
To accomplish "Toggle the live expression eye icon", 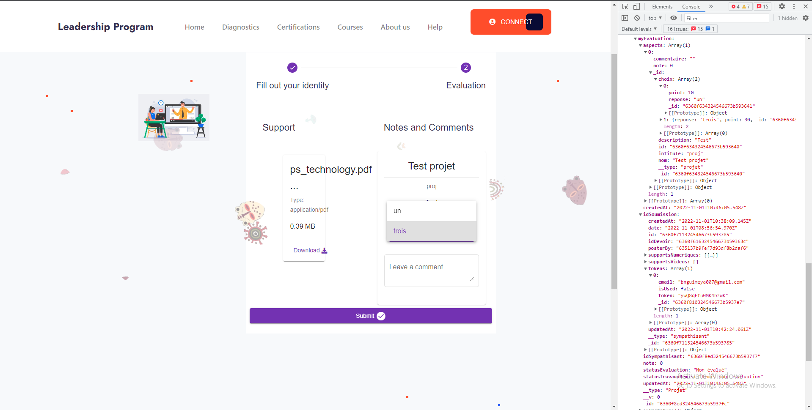I will tap(674, 18).
